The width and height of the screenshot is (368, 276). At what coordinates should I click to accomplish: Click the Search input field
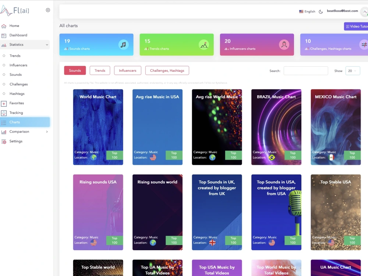tap(306, 71)
